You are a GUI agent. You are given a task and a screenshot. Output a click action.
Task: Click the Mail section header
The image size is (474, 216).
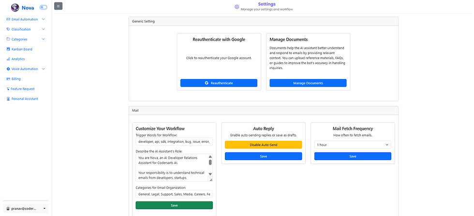(x=264, y=110)
